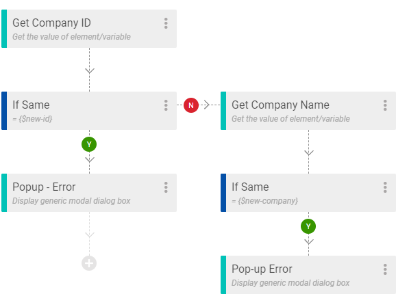396x296 pixels.
Task: Click the red N branch badge
Action: click(191, 105)
